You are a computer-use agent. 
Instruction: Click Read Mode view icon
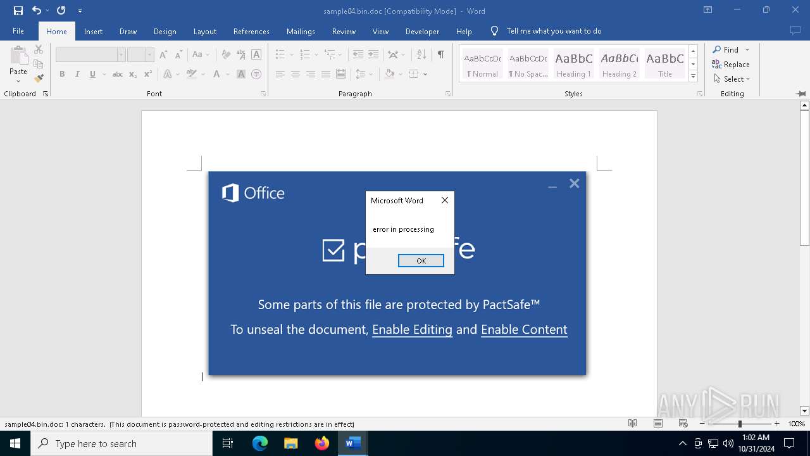pos(632,424)
